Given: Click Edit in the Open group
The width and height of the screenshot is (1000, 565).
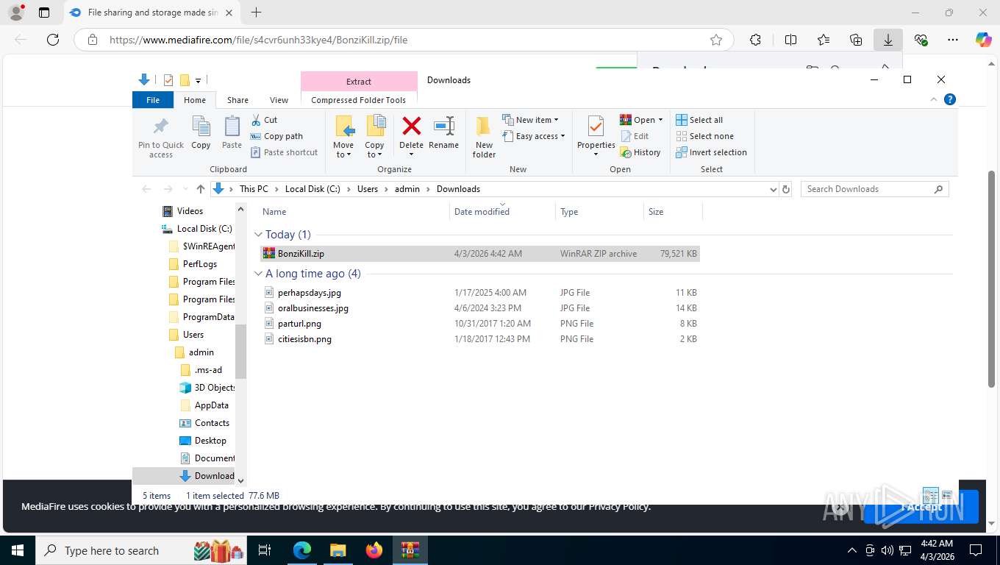Looking at the screenshot, I should point(635,136).
